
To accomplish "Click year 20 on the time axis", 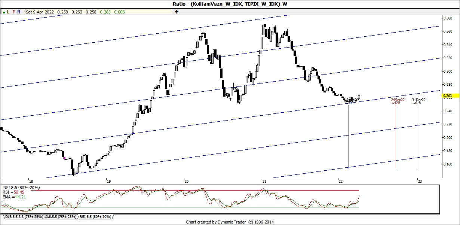I will [187, 182].
